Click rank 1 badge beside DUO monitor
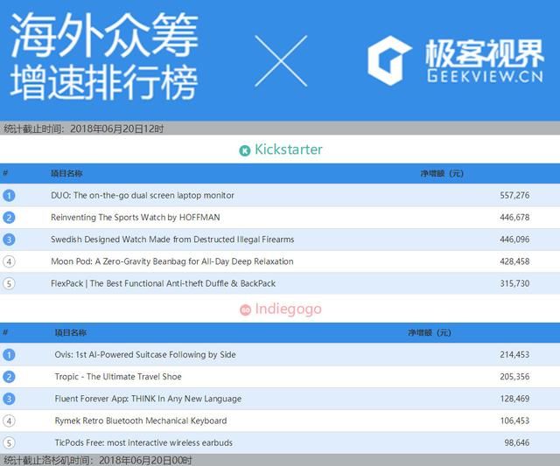 point(9,195)
